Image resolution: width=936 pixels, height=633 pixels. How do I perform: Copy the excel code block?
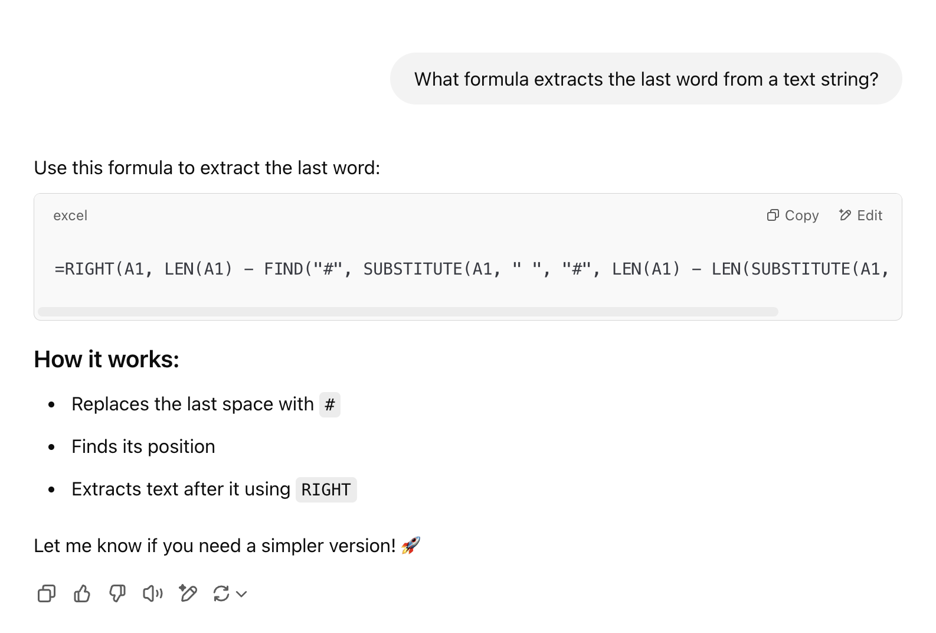(793, 216)
